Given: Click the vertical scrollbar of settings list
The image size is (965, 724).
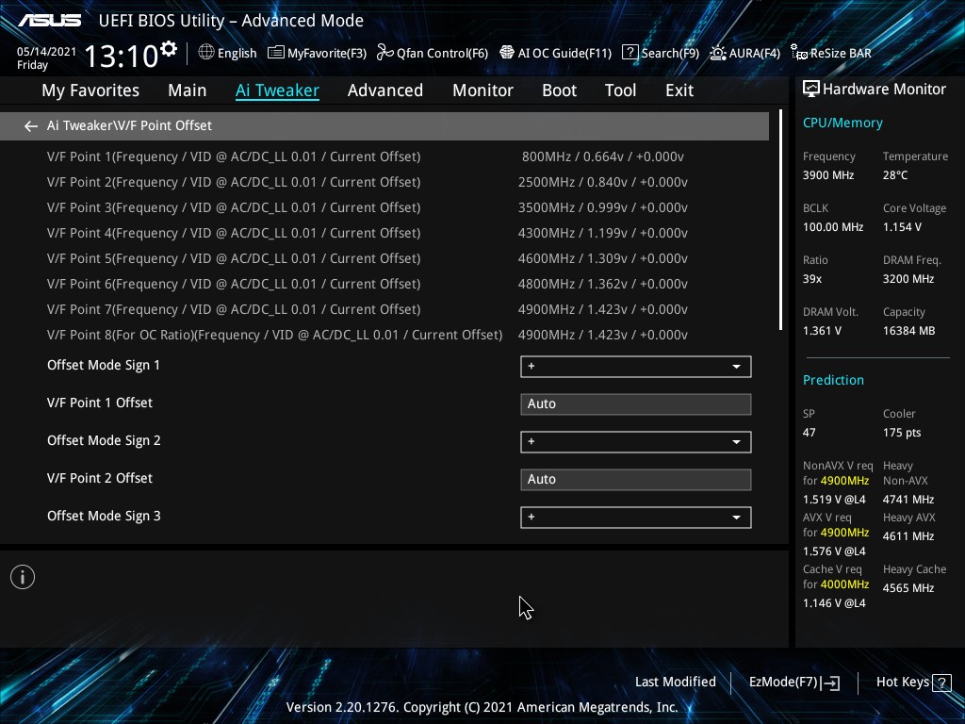Looking at the screenshot, I should click(780, 220).
